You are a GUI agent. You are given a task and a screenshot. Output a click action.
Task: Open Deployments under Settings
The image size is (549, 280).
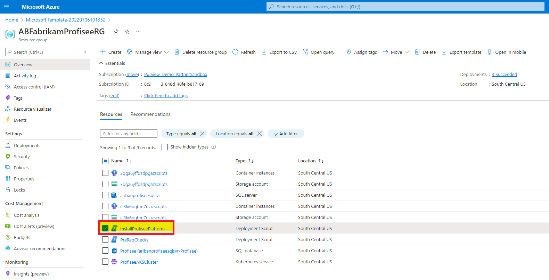pos(27,145)
